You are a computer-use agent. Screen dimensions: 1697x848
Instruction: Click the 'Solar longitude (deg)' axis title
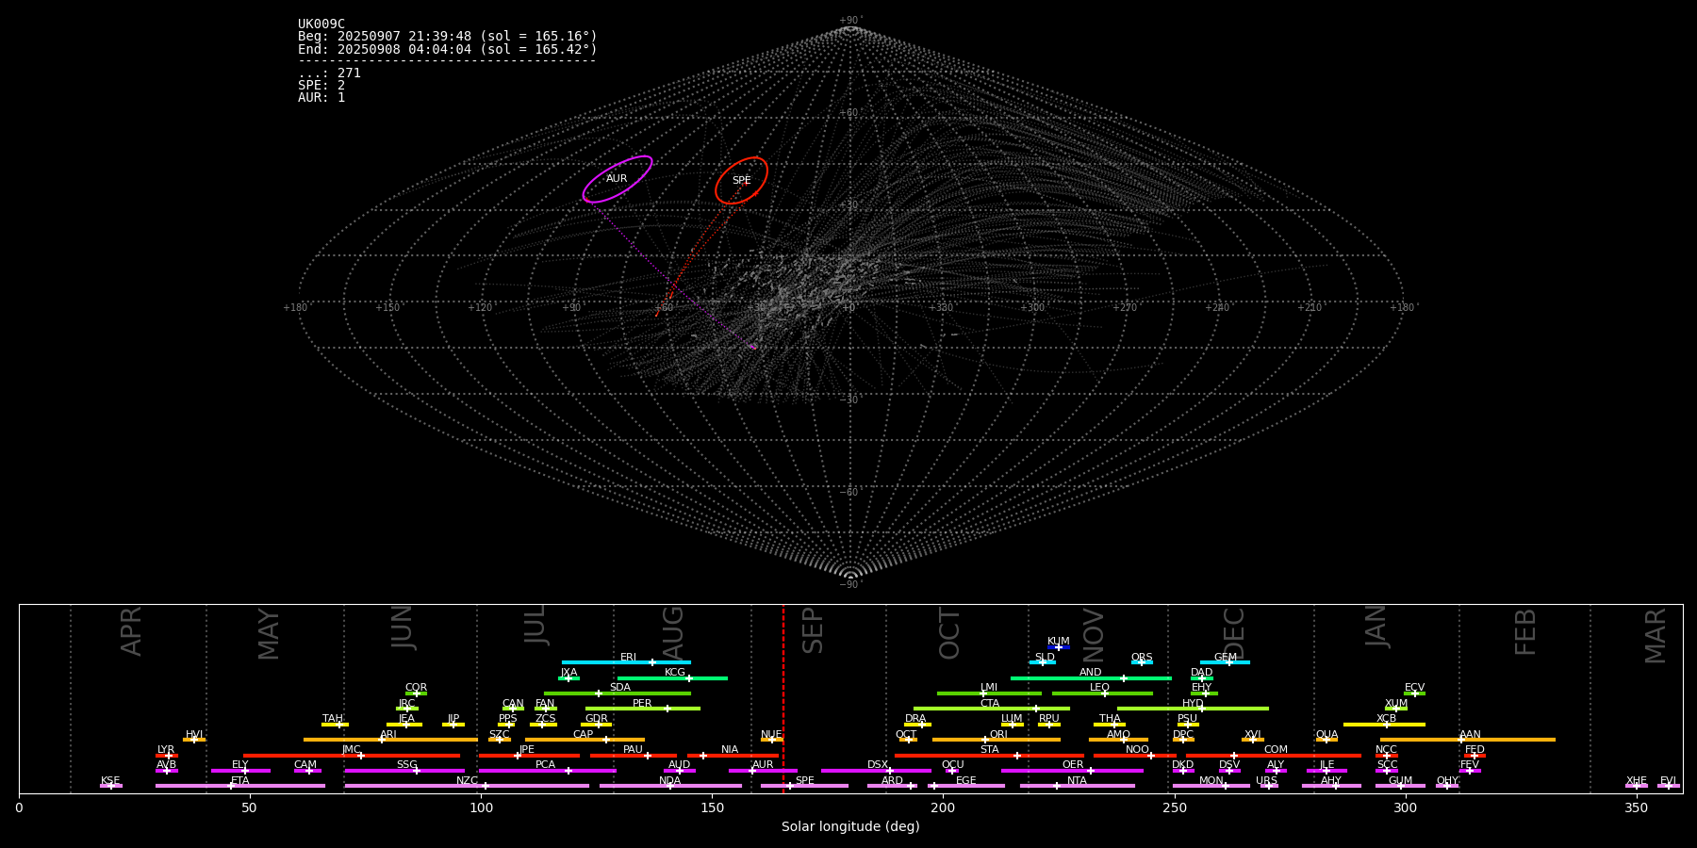point(850,827)
